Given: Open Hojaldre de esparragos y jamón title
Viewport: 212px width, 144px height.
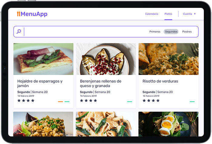Looking at the screenshot, I should pyautogui.click(x=40, y=83).
